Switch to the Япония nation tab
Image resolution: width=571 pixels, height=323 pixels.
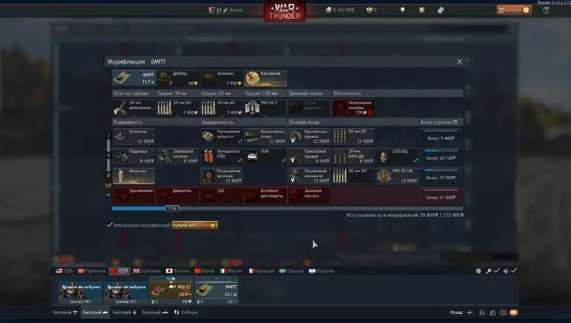pyautogui.click(x=178, y=271)
